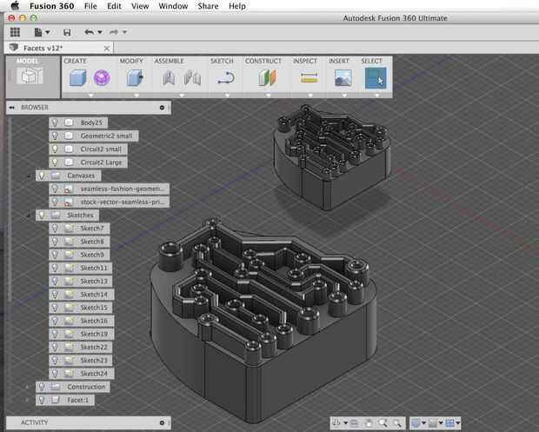Open the Edit menu

point(114,6)
